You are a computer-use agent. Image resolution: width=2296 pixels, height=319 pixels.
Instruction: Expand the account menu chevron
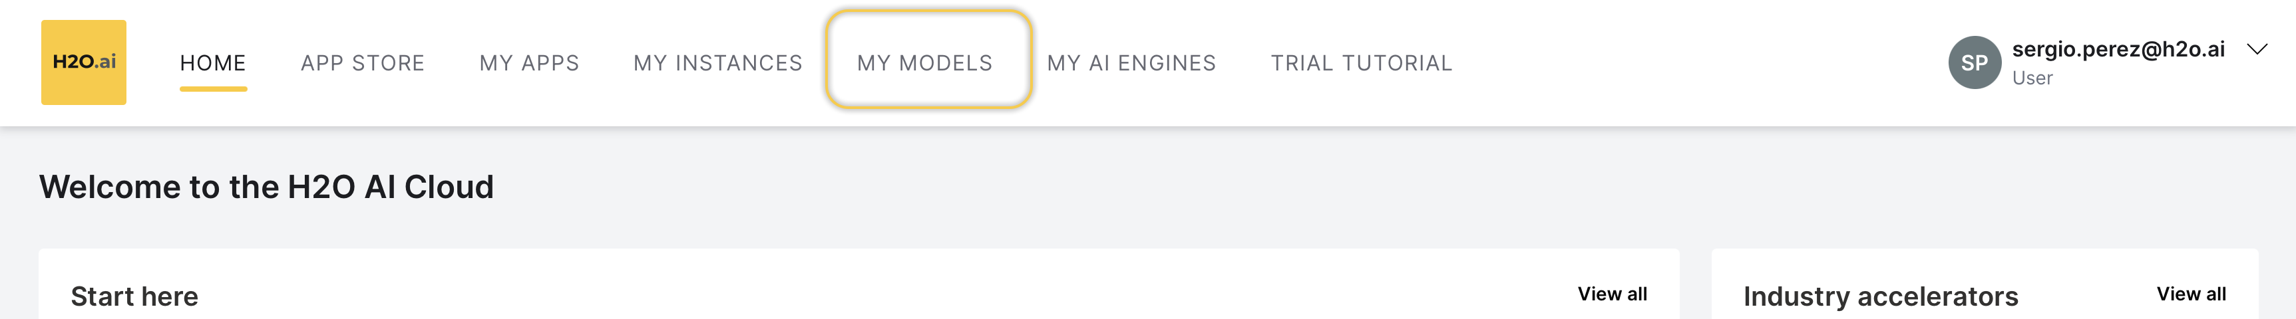pyautogui.click(x=2256, y=50)
